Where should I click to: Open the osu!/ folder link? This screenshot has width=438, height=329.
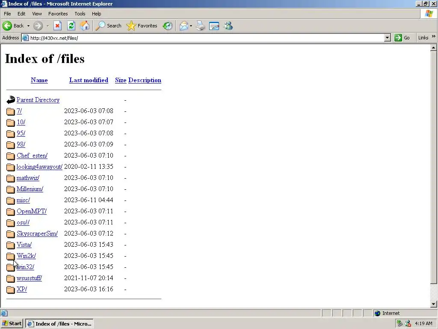point(23,222)
